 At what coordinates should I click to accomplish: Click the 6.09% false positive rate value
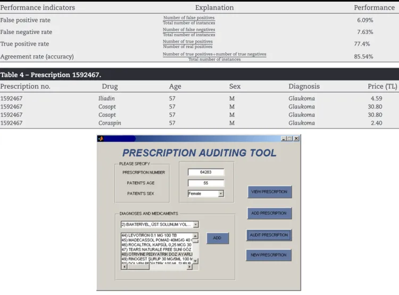pos(365,20)
